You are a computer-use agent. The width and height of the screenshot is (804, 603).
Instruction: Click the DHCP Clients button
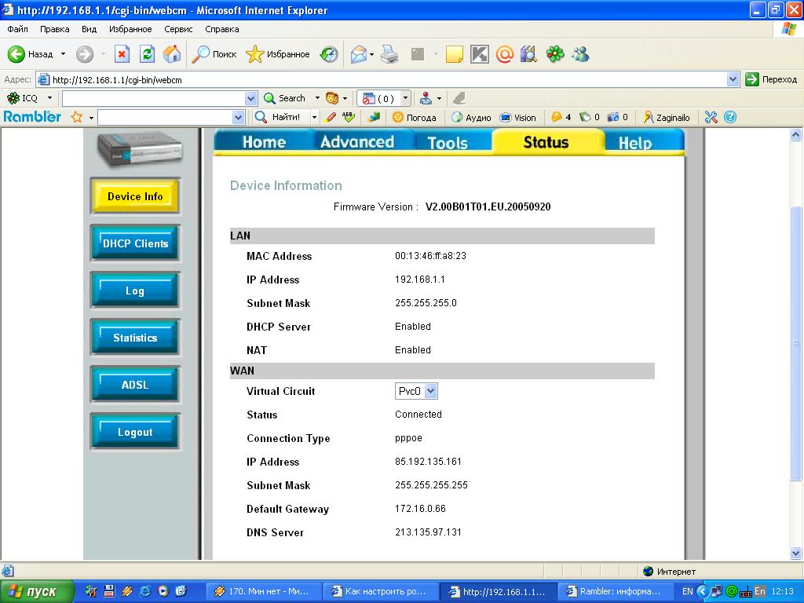[135, 243]
